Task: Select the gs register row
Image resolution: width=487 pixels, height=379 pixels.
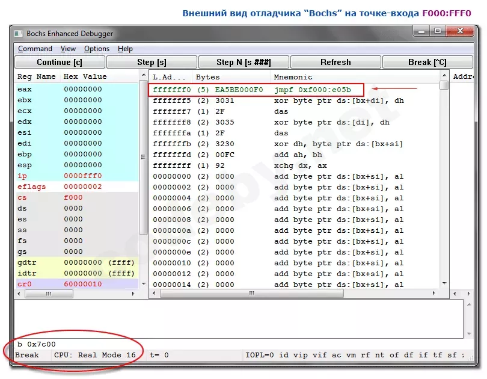Action: pyautogui.click(x=76, y=252)
